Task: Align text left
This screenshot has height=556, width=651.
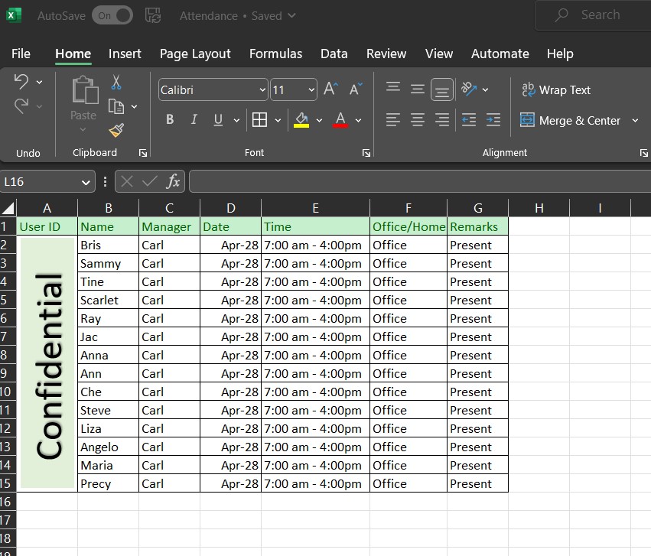Action: pos(392,120)
